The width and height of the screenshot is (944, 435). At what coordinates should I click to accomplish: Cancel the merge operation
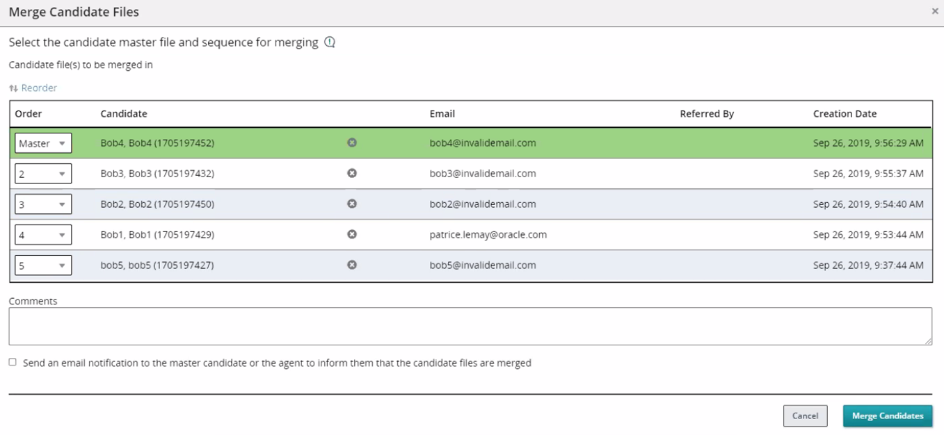click(x=805, y=416)
